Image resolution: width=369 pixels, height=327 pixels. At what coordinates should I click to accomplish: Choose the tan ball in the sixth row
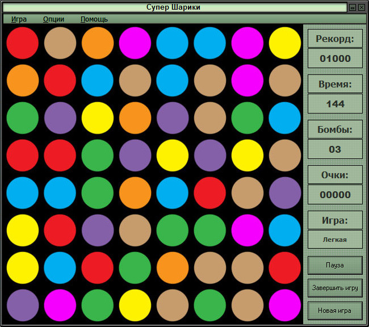[x=135, y=230]
